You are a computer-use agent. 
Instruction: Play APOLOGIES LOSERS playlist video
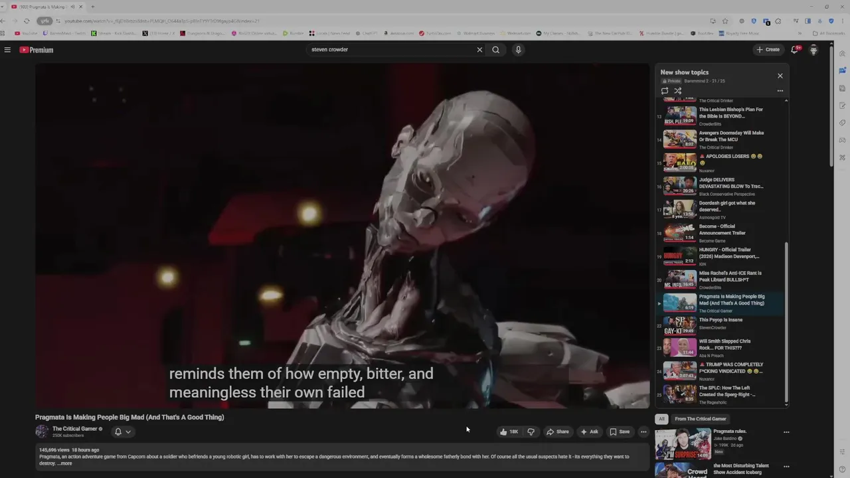point(721,163)
